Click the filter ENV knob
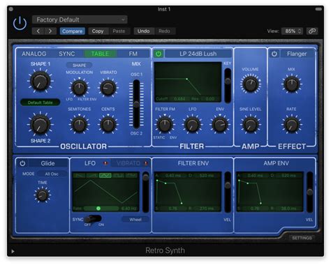The width and height of the screenshot is (331, 265). pos(220,125)
